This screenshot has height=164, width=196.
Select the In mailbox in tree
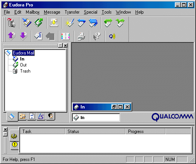point(22,59)
